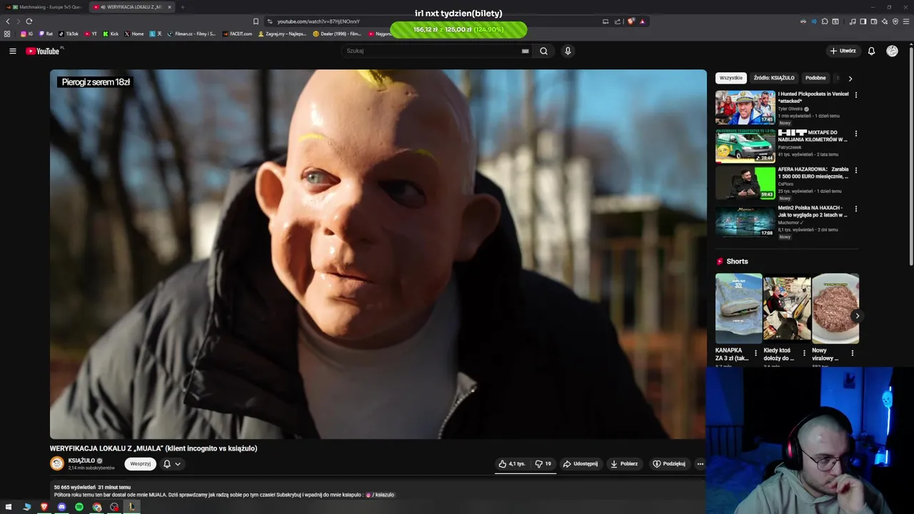Image resolution: width=914 pixels, height=514 pixels.
Task: Open Discord from taskbar
Action: 61,507
